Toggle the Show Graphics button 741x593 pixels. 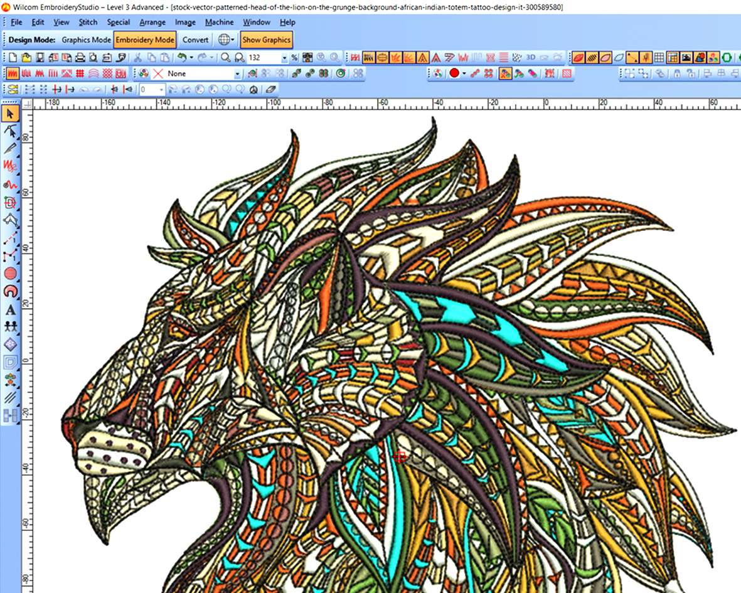pos(266,40)
